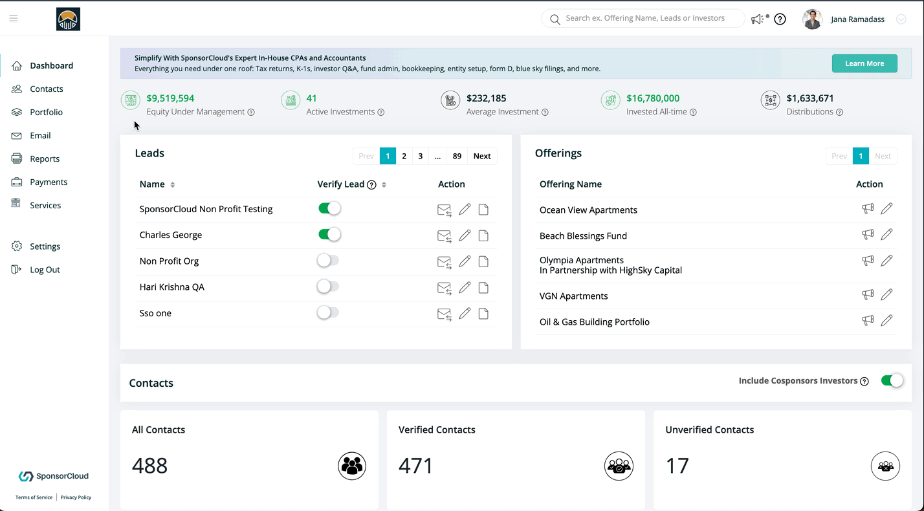The height and width of the screenshot is (511, 924).
Task: Edit the Beach Blessings Fund offering
Action: click(x=886, y=234)
